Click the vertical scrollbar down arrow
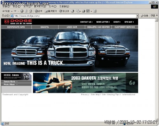 point(156,120)
